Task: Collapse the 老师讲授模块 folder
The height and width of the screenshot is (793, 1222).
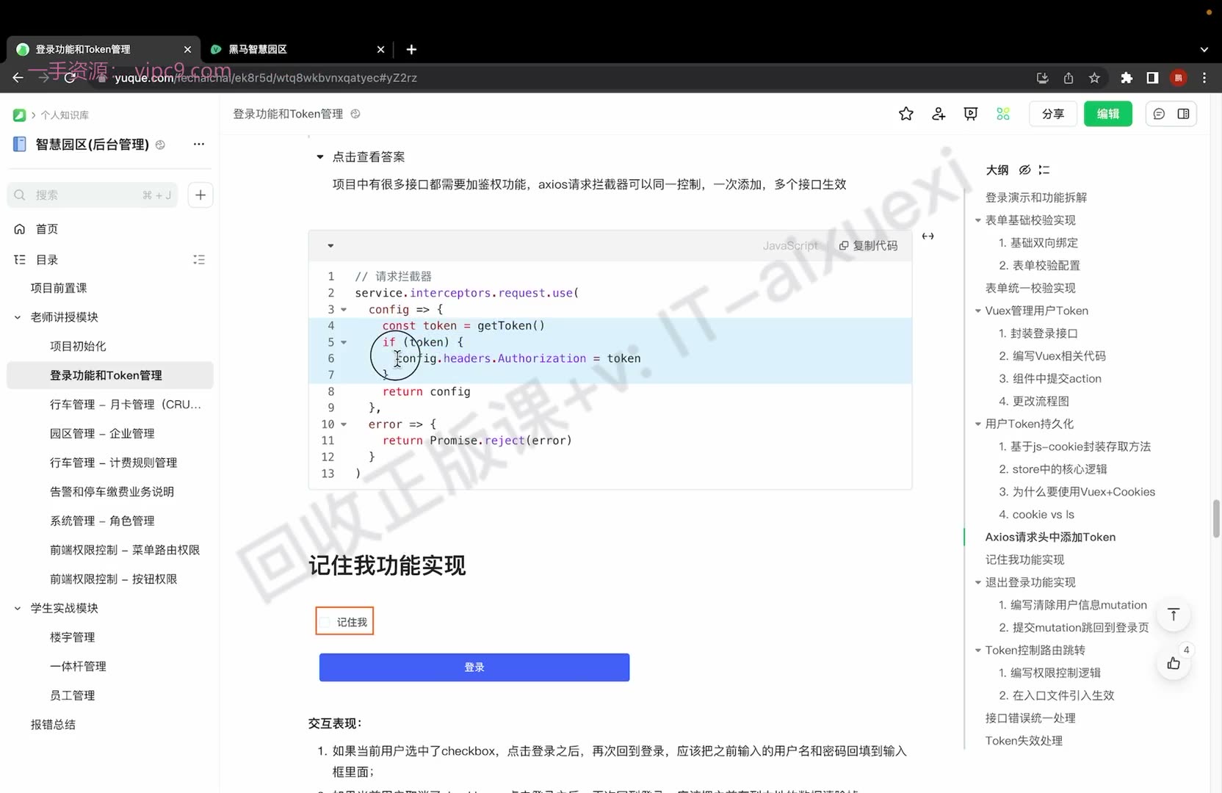Action: point(18,317)
